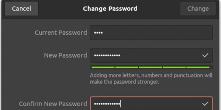The height and width of the screenshot is (110, 221).
Task: Click the Cancel button
Action: [x=21, y=9]
